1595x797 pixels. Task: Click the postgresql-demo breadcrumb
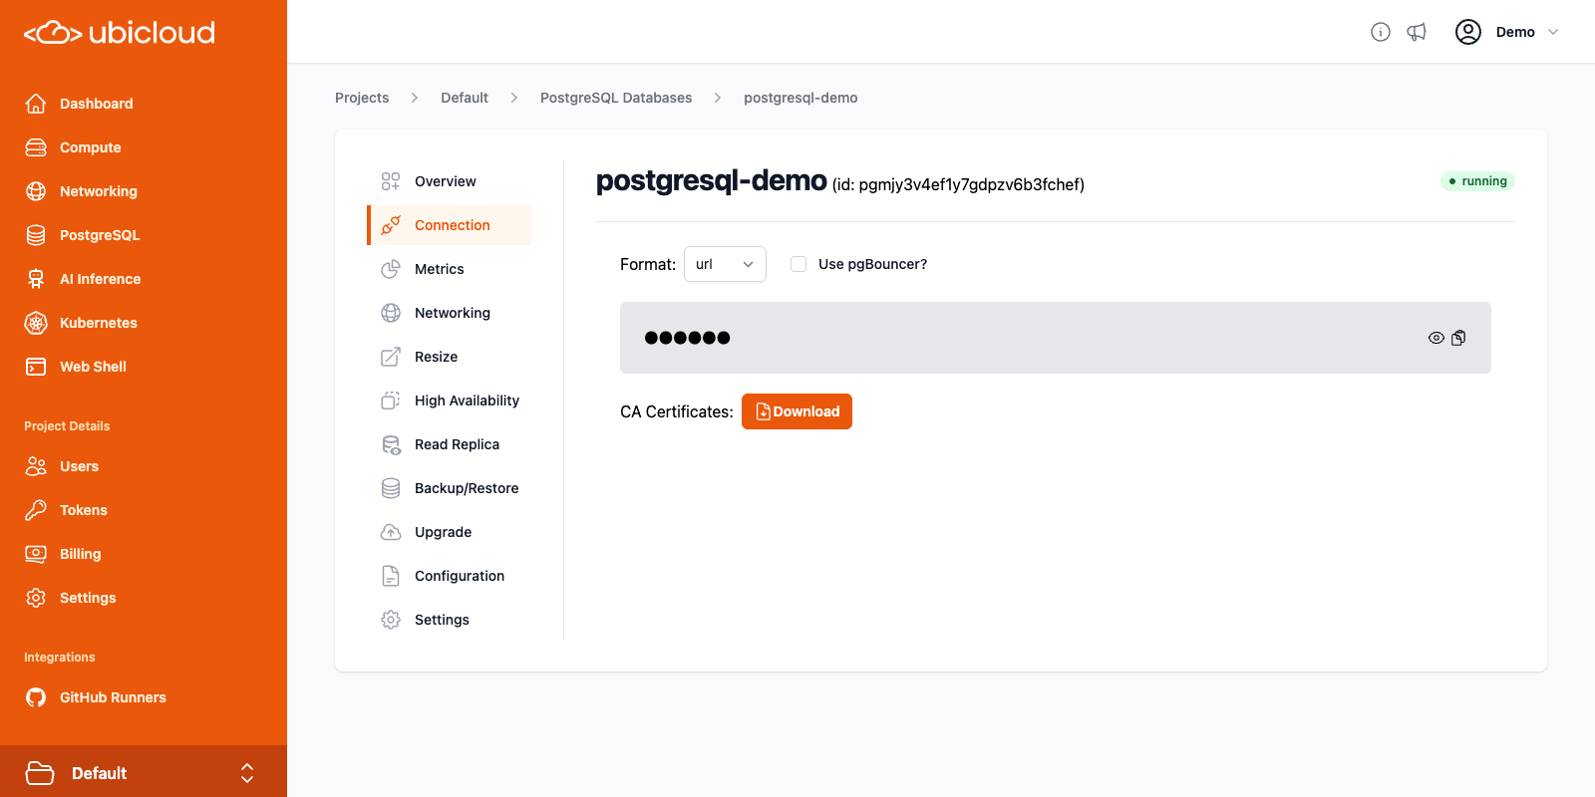tap(800, 98)
